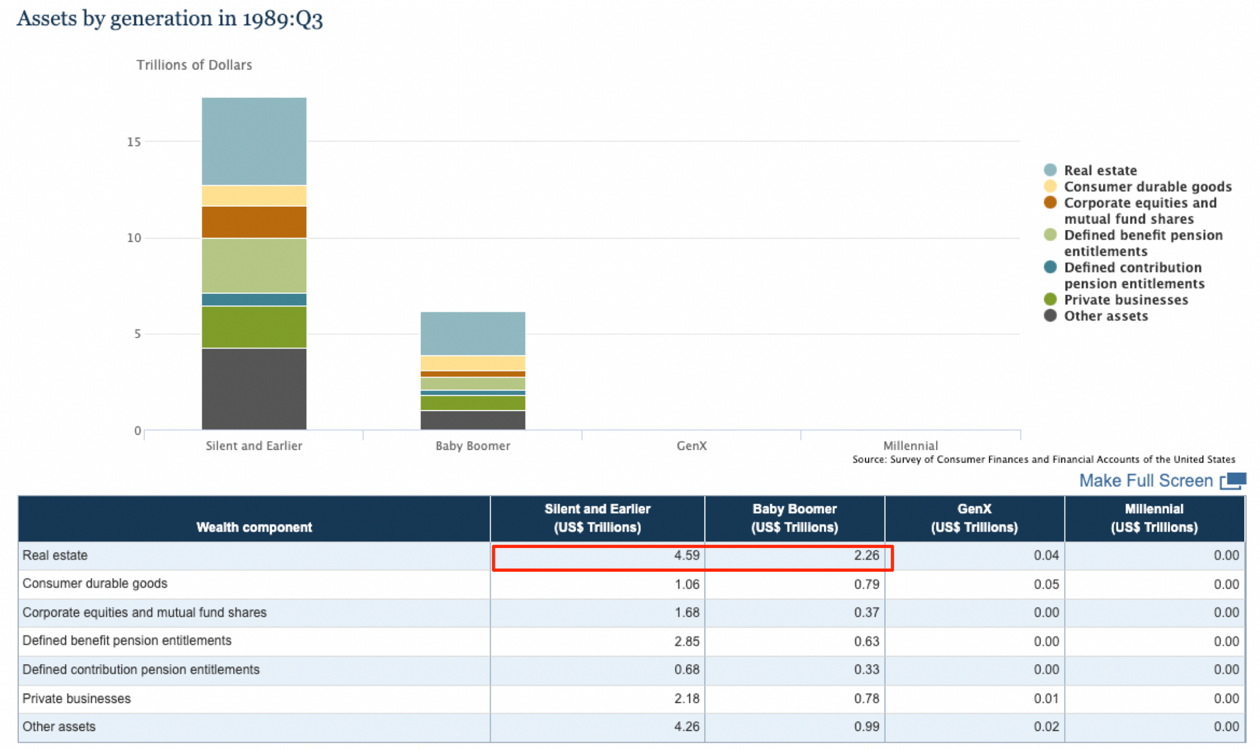Image resolution: width=1260 pixels, height=748 pixels.
Task: Click Defined contribution pension legend dot
Action: click(1050, 267)
